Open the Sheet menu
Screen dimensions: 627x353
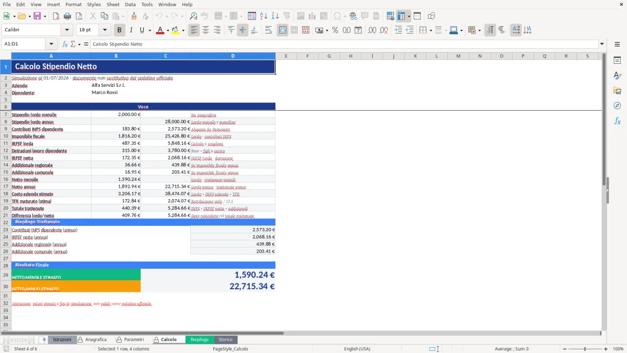click(113, 4)
